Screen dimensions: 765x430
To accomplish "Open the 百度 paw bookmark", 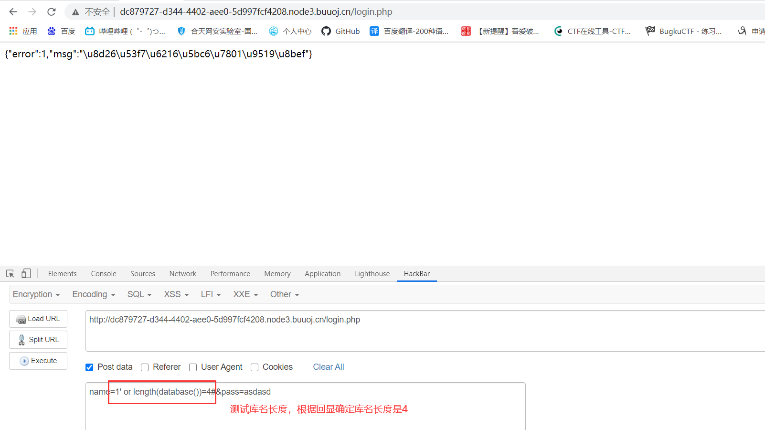I will tap(61, 31).
